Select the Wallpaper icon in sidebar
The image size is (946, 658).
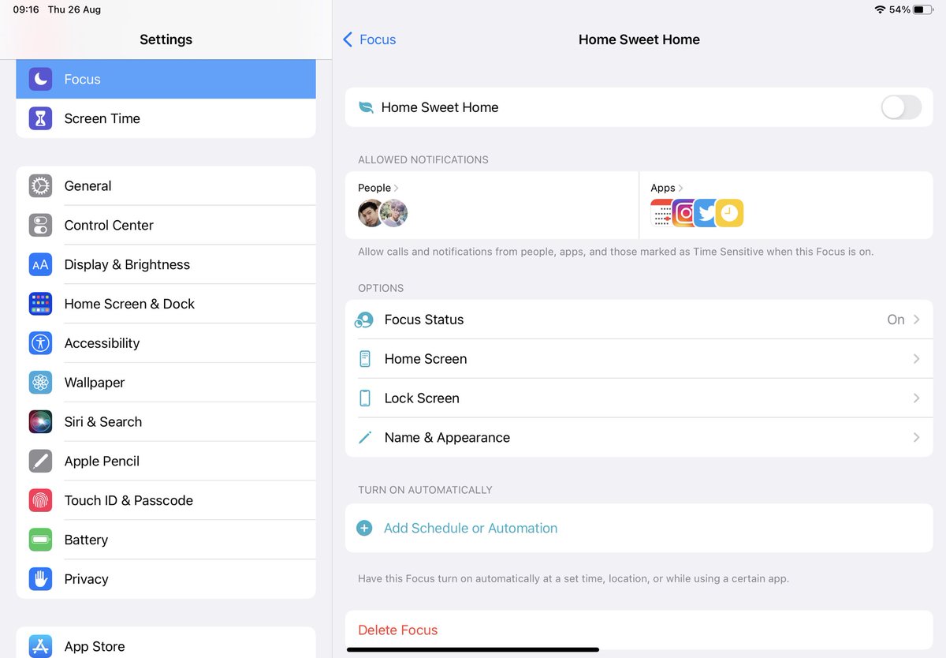[x=40, y=383]
